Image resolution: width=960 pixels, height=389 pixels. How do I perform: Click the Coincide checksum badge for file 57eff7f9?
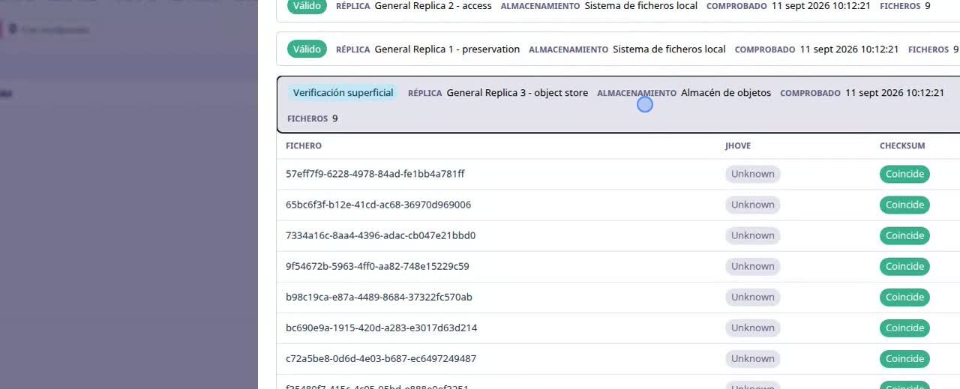904,174
